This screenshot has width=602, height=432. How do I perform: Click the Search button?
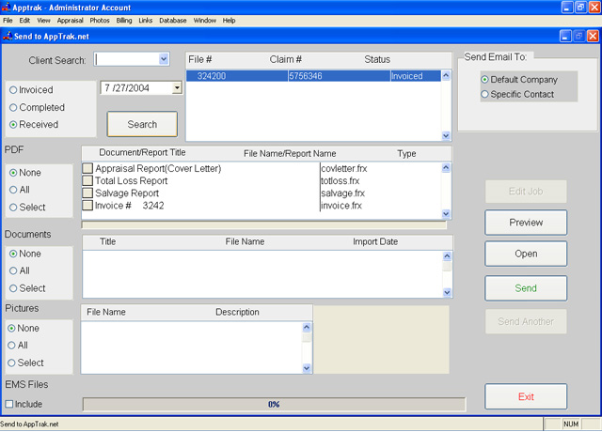[x=142, y=124]
